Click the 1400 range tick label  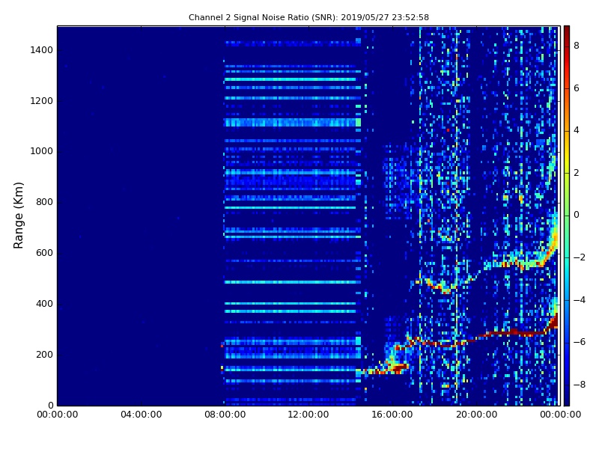[42, 50]
